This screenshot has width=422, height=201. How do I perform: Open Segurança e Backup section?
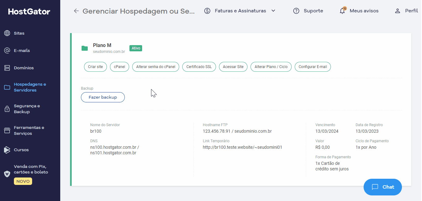coord(27,109)
